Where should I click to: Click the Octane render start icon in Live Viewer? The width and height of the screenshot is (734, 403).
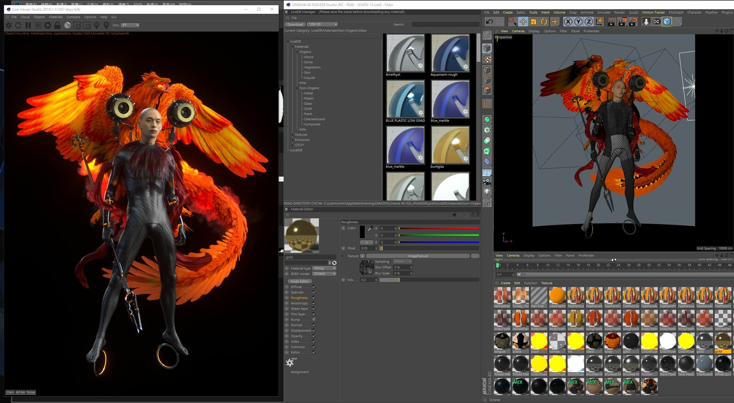click(x=8, y=25)
